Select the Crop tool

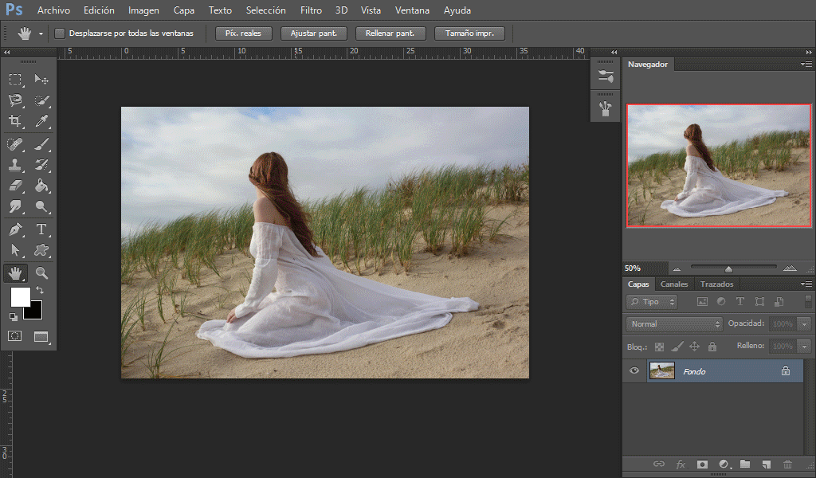pos(15,122)
